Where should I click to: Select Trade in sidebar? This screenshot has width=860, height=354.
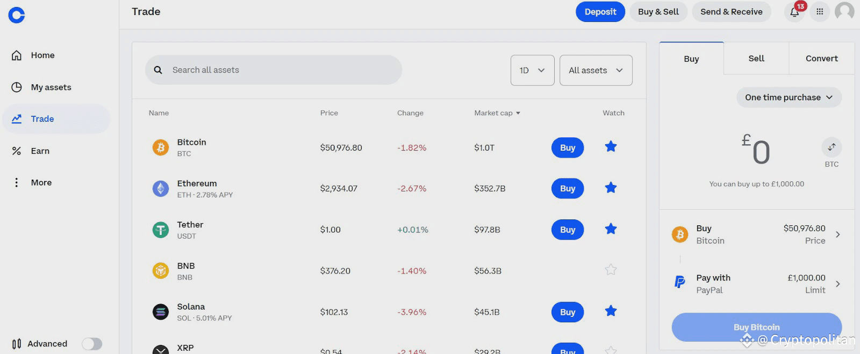click(x=56, y=119)
